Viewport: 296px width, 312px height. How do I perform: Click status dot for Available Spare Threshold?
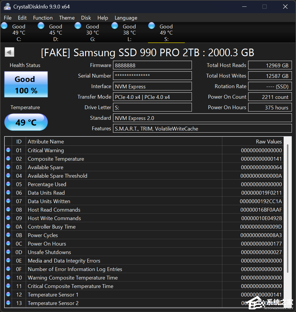8,175
